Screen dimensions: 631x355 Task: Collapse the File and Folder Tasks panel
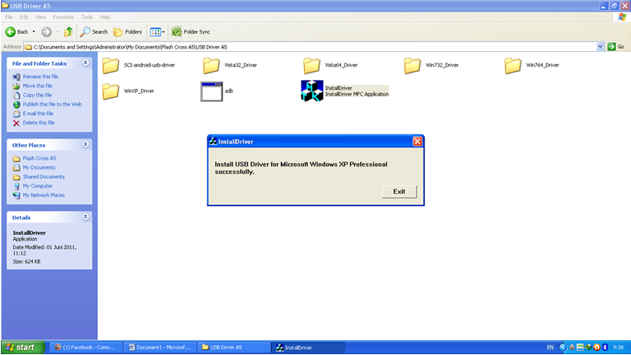click(86, 63)
